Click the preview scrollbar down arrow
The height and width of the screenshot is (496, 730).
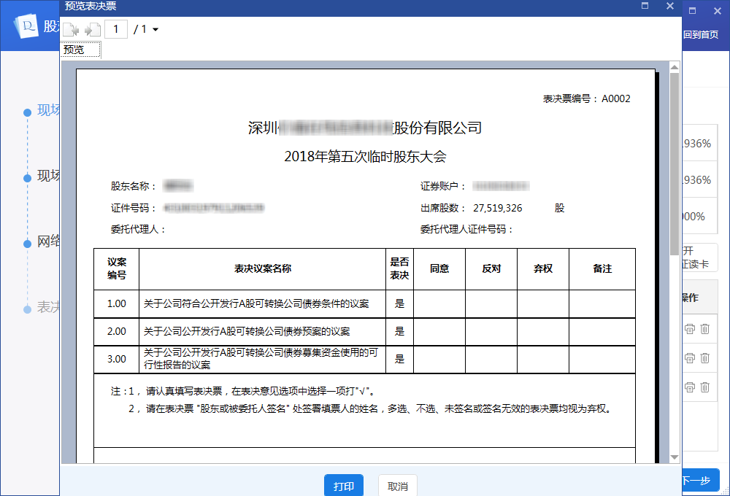coord(674,457)
